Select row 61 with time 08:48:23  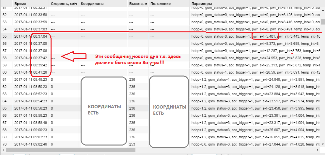[32, 79]
